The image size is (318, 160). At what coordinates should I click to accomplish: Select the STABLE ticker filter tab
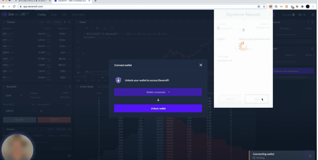(x=57, y=22)
